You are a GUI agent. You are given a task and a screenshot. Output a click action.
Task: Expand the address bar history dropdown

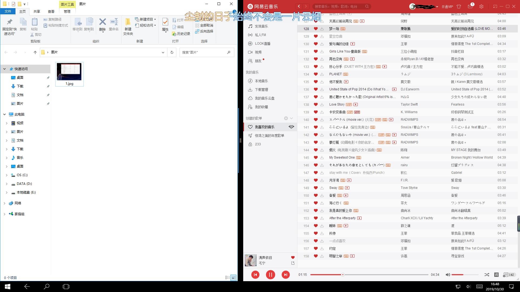point(163,52)
